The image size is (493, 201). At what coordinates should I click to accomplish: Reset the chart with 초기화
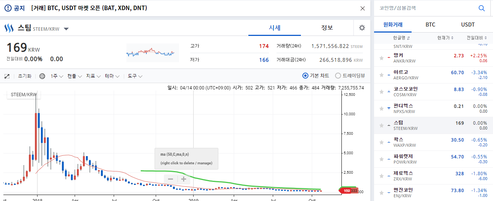pyautogui.click(x=25, y=76)
